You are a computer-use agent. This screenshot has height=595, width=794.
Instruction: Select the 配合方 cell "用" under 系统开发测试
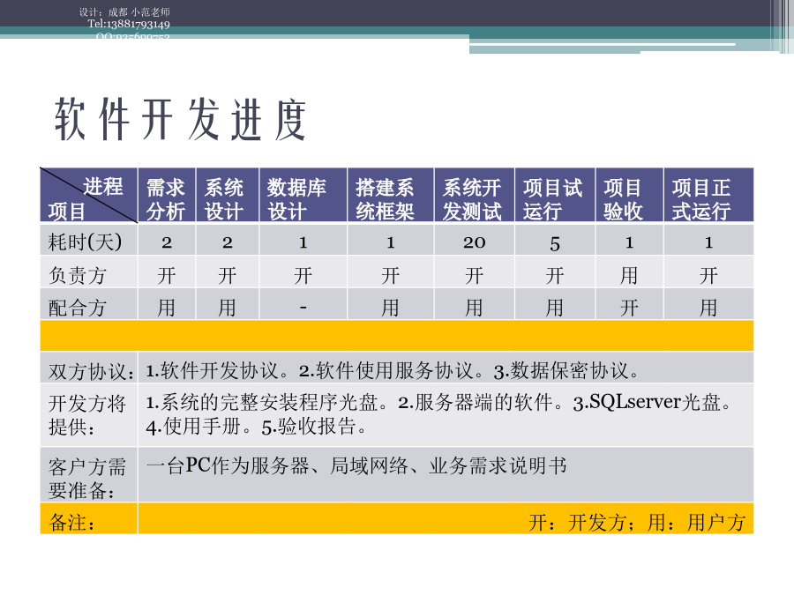475,308
